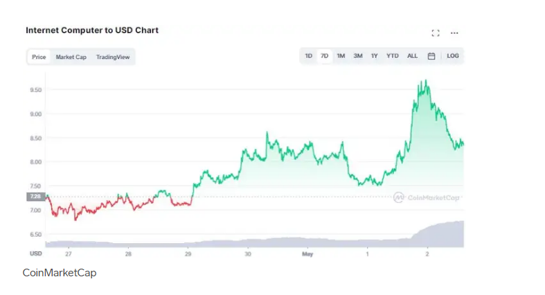
Task: Select the 7D time range
Action: tap(324, 56)
